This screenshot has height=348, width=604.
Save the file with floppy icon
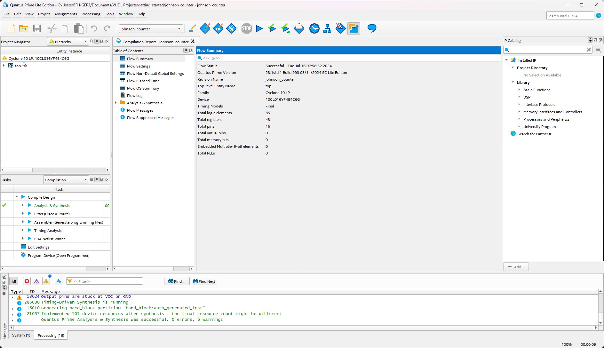point(37,29)
